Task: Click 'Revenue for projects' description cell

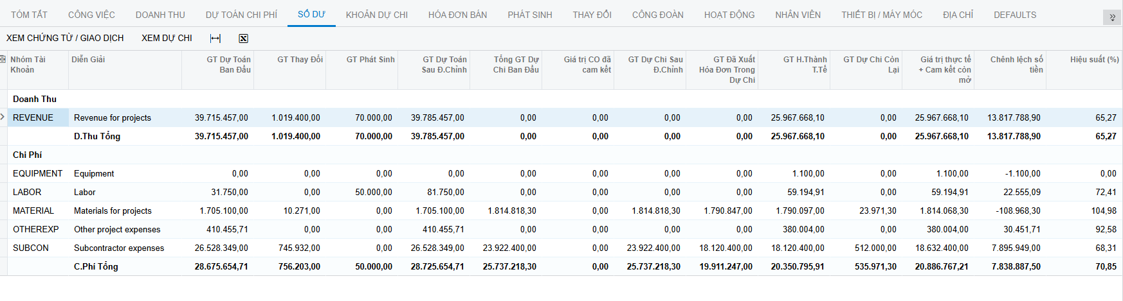Action: tap(125, 117)
